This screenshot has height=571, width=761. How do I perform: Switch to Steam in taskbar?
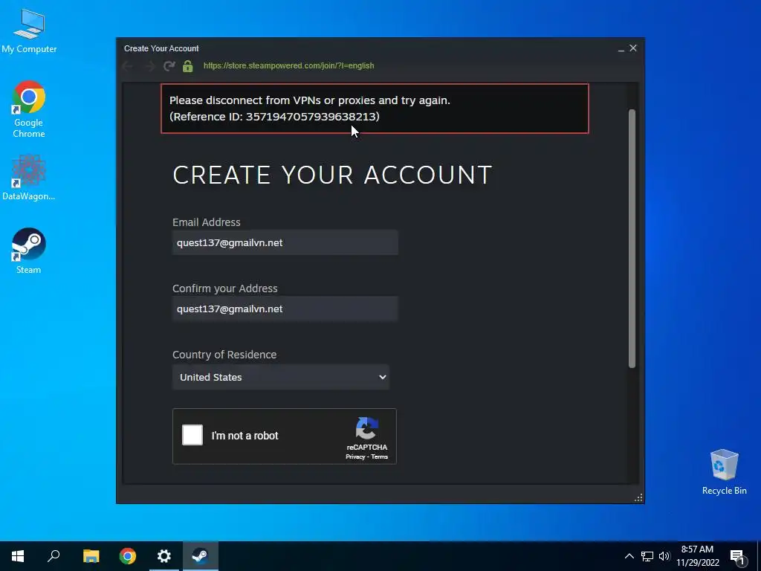pyautogui.click(x=201, y=556)
